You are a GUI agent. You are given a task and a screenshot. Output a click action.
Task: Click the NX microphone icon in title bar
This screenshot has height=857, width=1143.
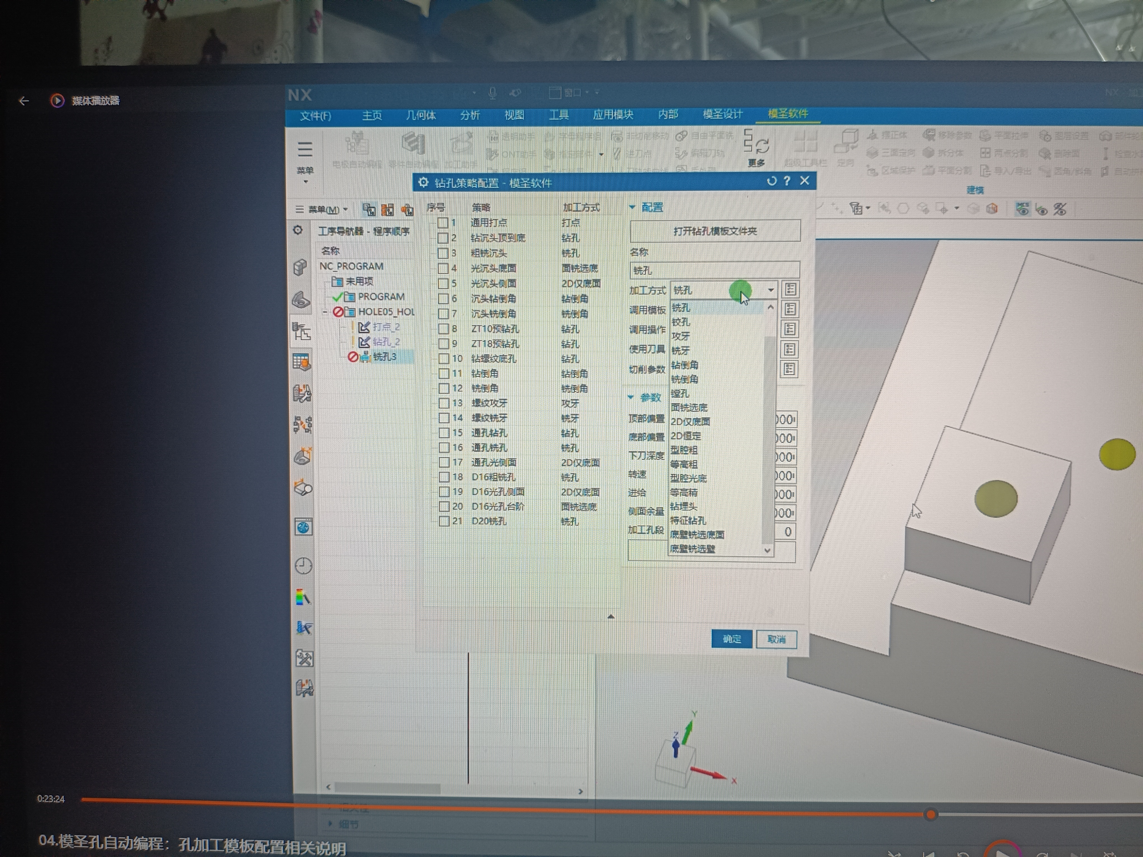tap(493, 93)
